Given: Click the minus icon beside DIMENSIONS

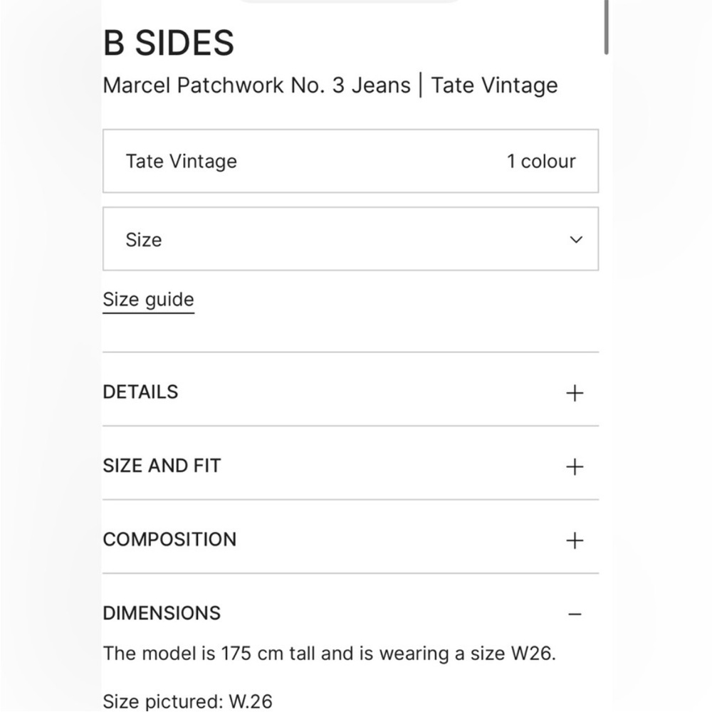Looking at the screenshot, I should [575, 614].
